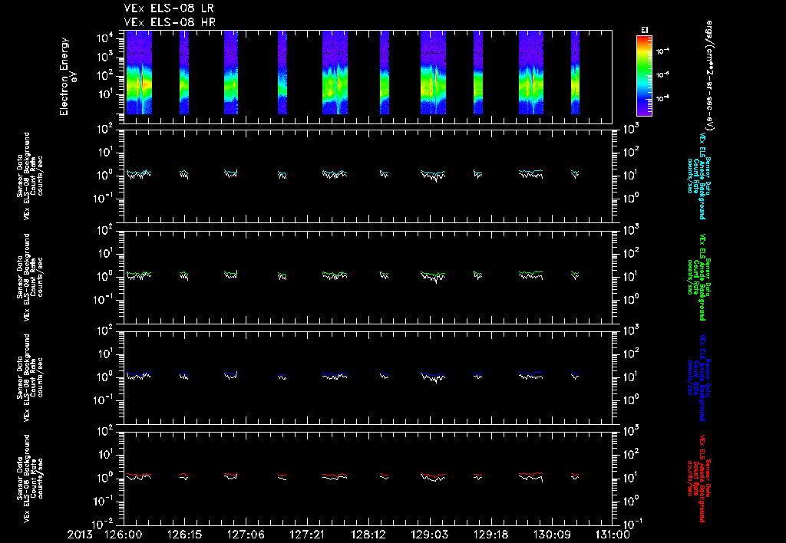Click the '126:00' time axis label
The image size is (786, 543).
[x=124, y=535]
